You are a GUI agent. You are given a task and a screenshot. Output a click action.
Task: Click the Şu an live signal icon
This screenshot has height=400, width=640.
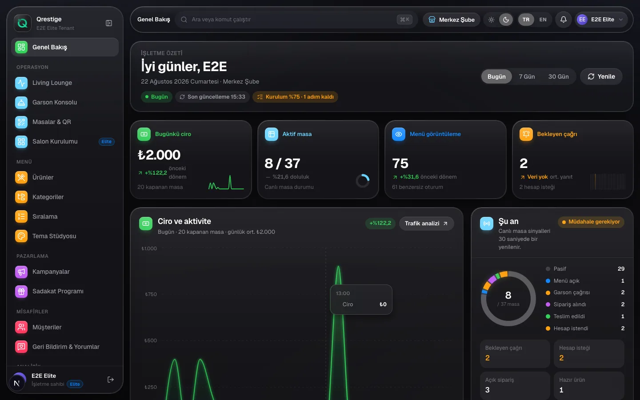pos(487,224)
